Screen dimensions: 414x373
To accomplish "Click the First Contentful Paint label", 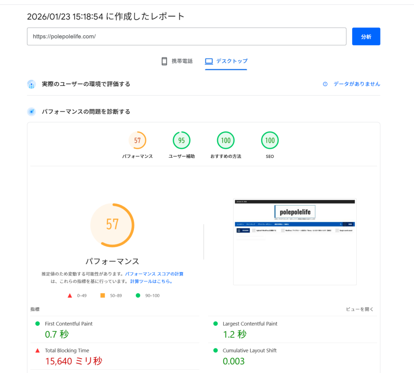I will click(x=69, y=324).
